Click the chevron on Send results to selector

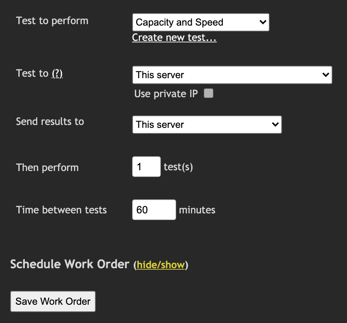point(275,125)
